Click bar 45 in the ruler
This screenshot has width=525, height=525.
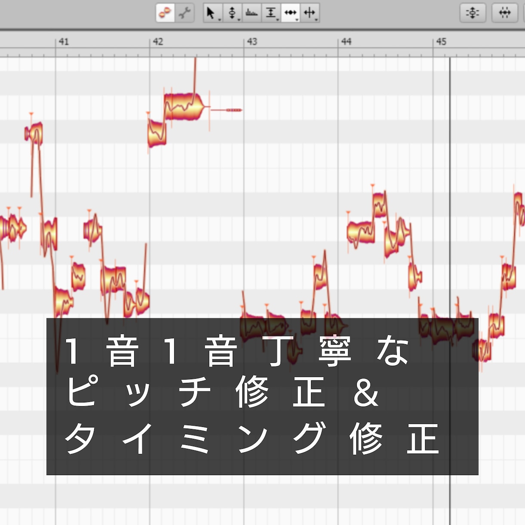[441, 42]
